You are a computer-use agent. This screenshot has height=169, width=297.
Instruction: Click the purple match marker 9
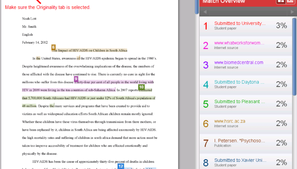(76, 79)
